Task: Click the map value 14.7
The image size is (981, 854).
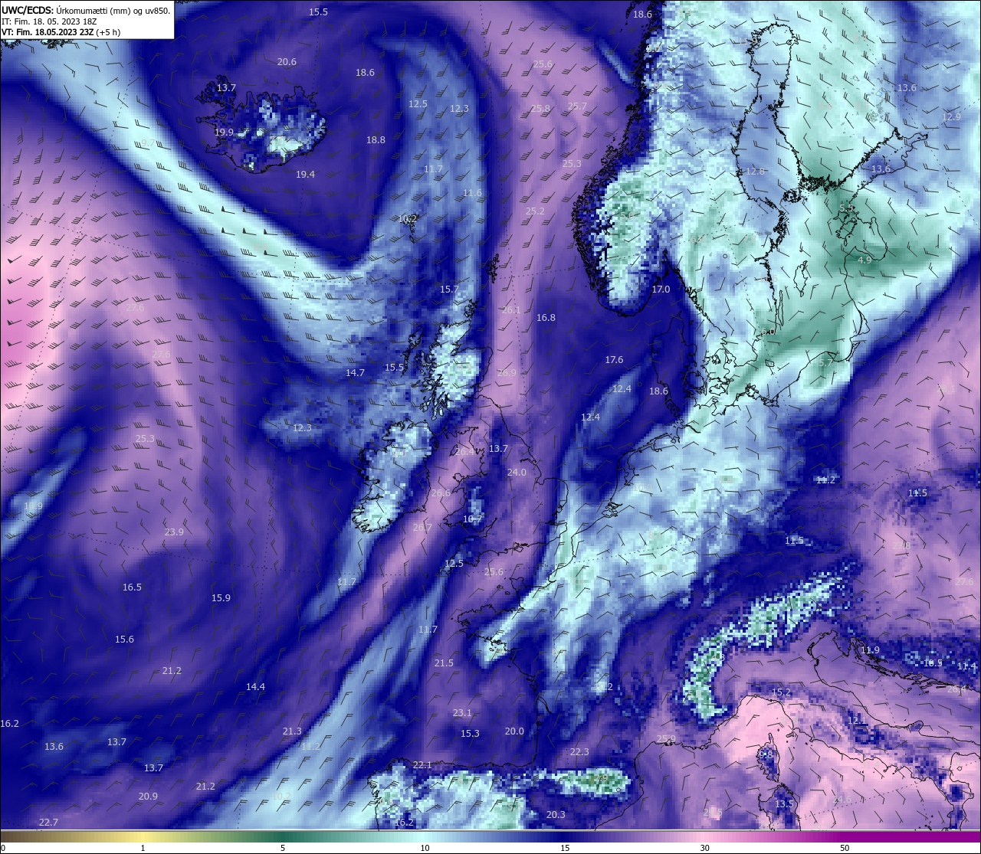Action: pos(355,373)
